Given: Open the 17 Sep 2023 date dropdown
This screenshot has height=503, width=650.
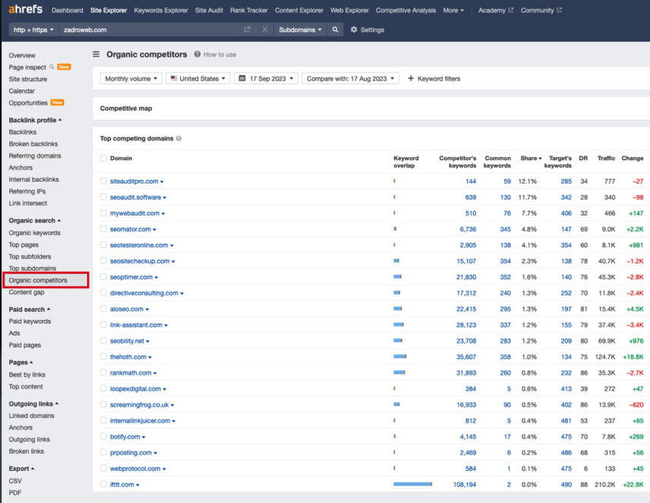Looking at the screenshot, I should [x=266, y=78].
